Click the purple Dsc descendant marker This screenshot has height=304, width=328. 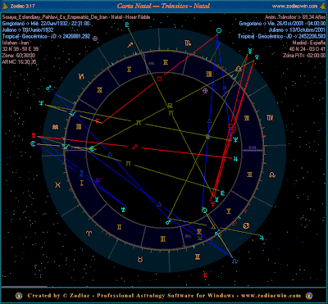click(252, 147)
